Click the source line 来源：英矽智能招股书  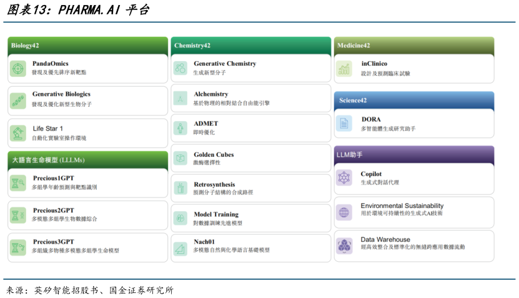coord(90,291)
